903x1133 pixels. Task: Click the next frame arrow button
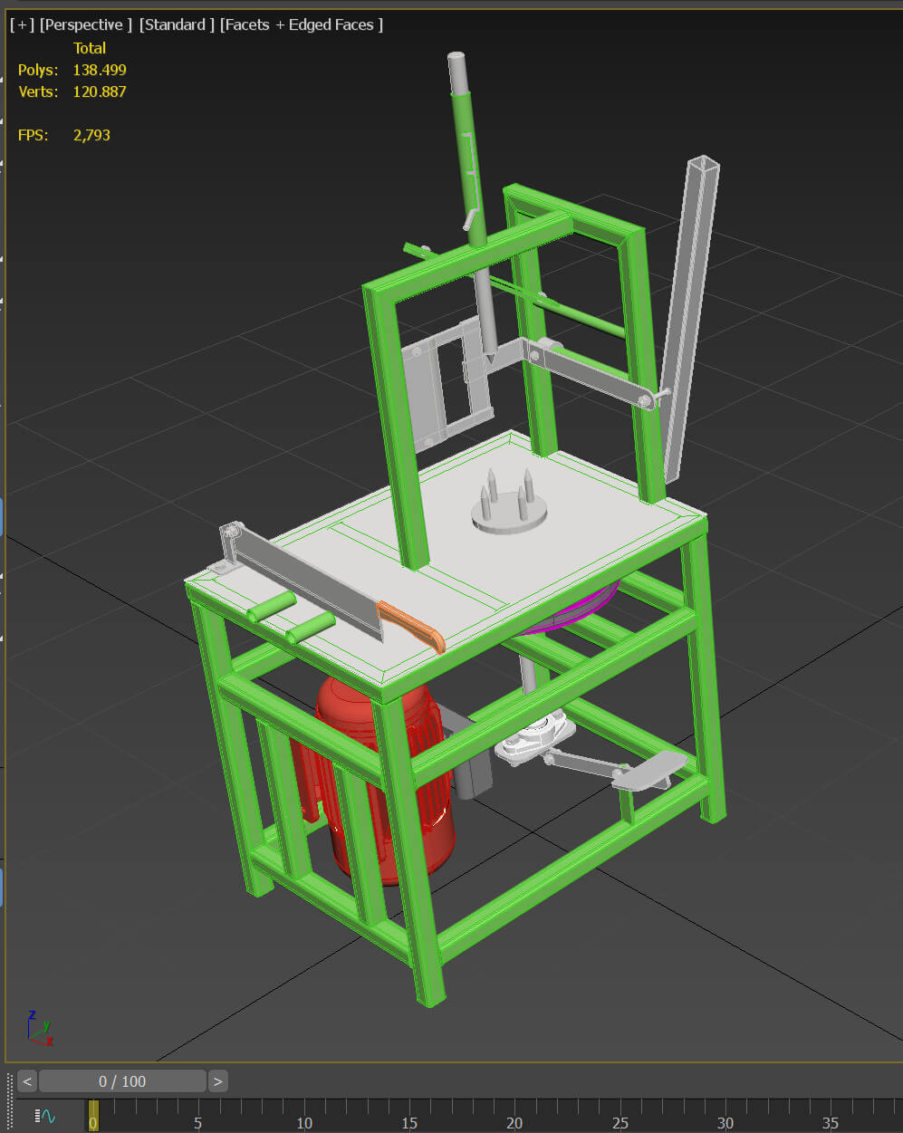click(x=217, y=1080)
